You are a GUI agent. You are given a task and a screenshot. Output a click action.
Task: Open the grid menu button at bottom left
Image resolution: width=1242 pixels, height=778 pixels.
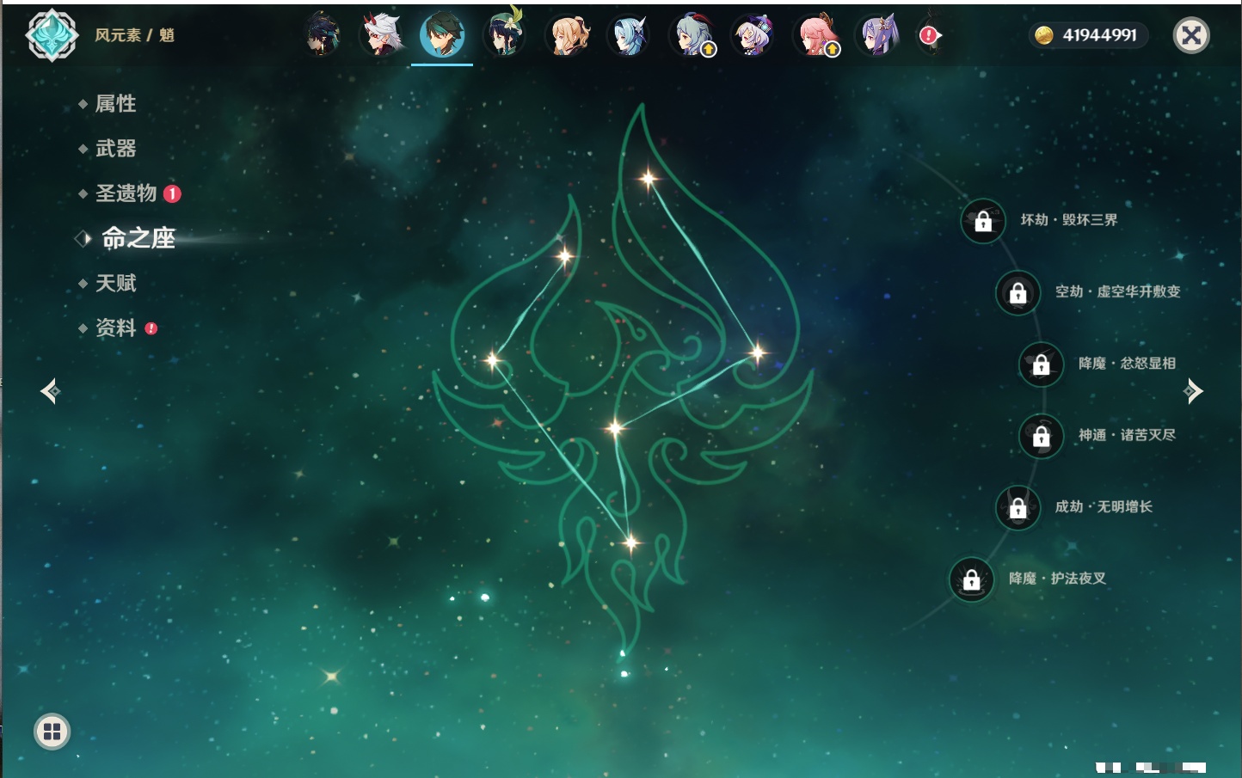[x=52, y=732]
